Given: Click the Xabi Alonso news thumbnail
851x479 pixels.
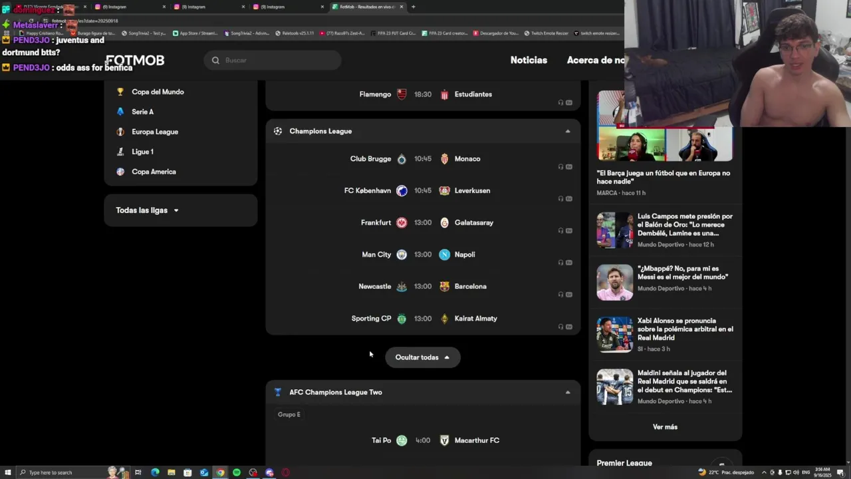Looking at the screenshot, I should (615, 334).
